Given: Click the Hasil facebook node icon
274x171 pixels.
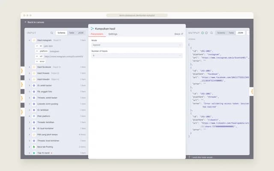Looking at the screenshot, I should coord(34,67).
